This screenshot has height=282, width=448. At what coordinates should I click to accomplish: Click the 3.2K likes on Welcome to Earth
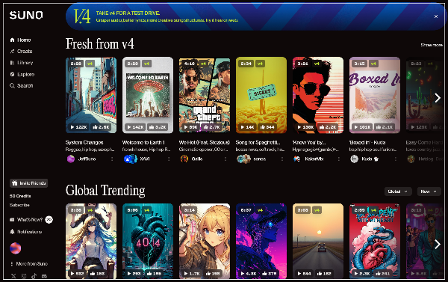click(158, 127)
